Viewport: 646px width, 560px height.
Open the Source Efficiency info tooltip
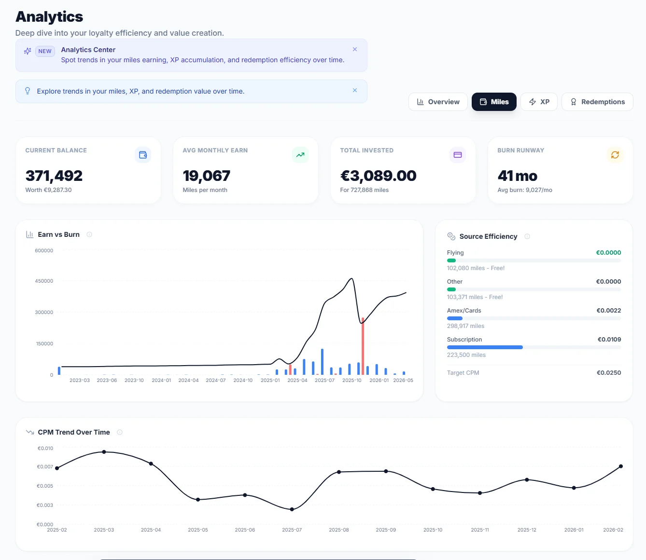(527, 236)
